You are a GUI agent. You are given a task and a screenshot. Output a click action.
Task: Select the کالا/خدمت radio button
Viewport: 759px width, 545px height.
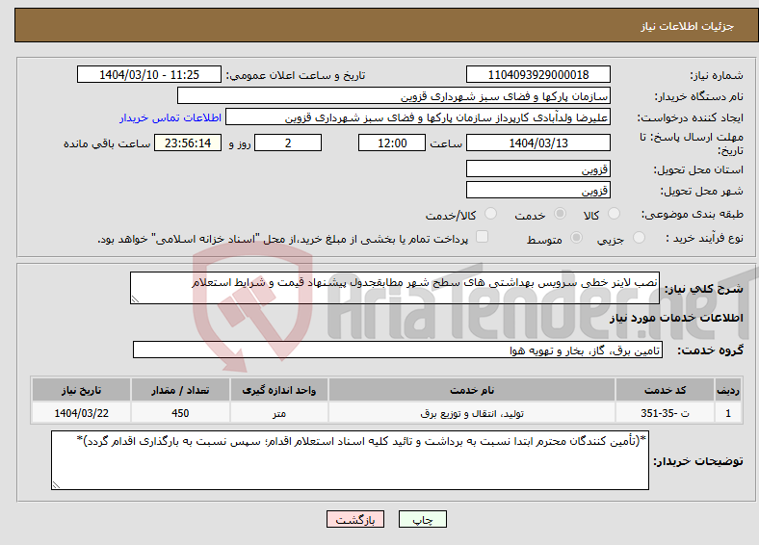coord(490,214)
